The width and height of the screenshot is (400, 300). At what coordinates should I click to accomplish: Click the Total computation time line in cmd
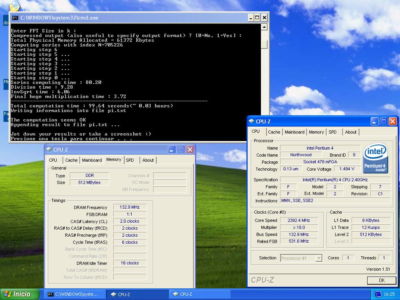92,106
